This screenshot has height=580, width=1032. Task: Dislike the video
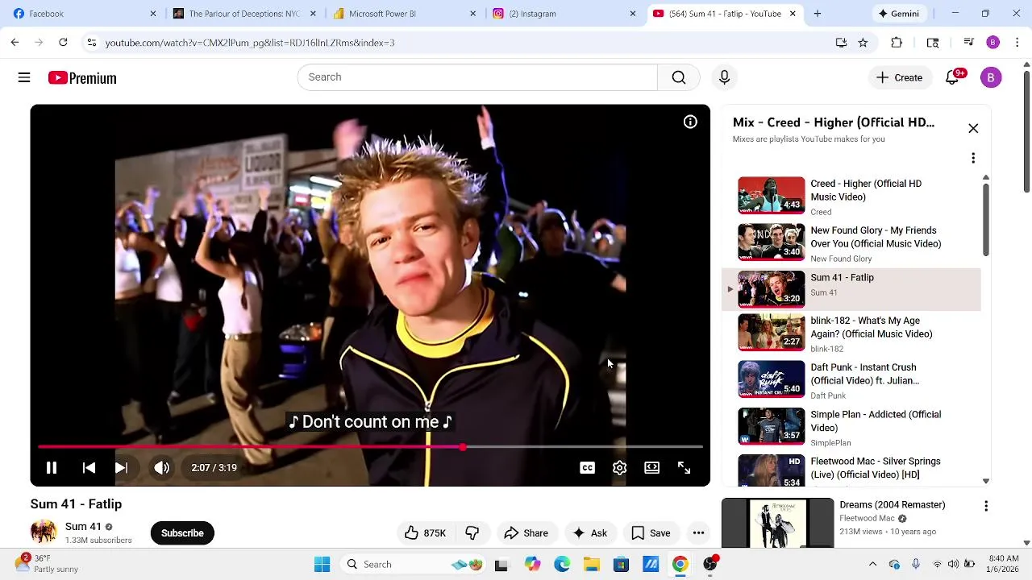(472, 533)
